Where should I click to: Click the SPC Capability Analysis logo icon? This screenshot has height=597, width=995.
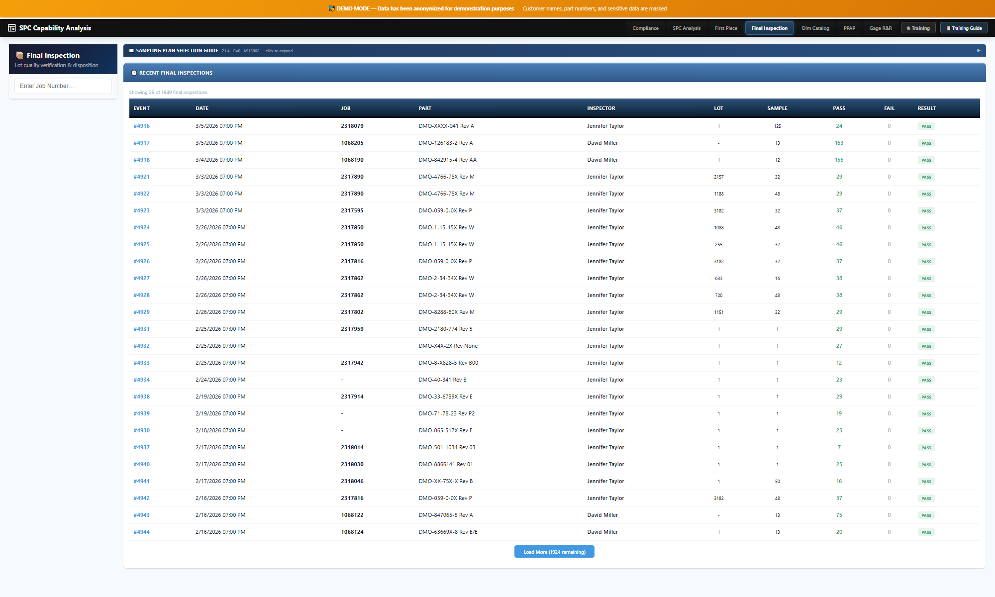(12, 28)
